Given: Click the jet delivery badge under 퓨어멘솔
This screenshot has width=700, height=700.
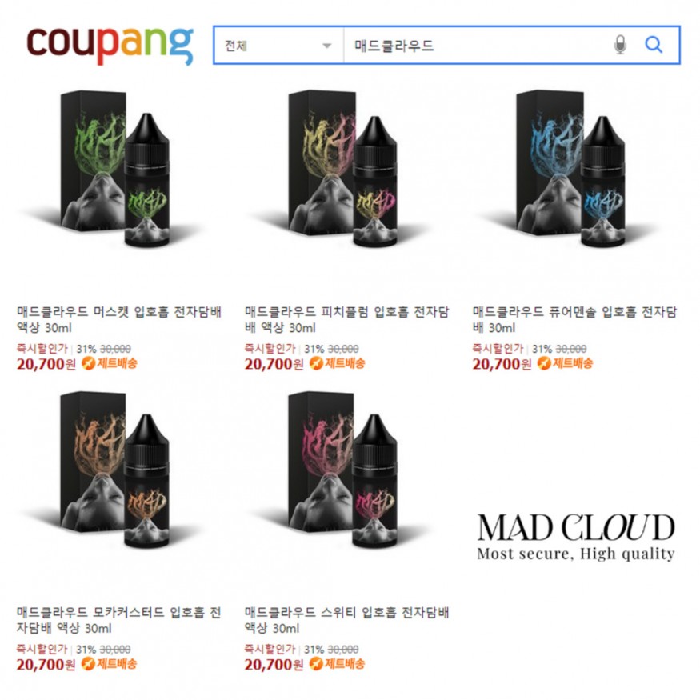Looking at the screenshot, I should pyautogui.click(x=565, y=363).
